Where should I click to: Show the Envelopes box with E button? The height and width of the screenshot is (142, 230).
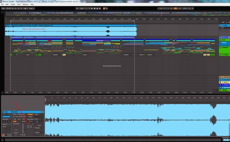(6, 135)
